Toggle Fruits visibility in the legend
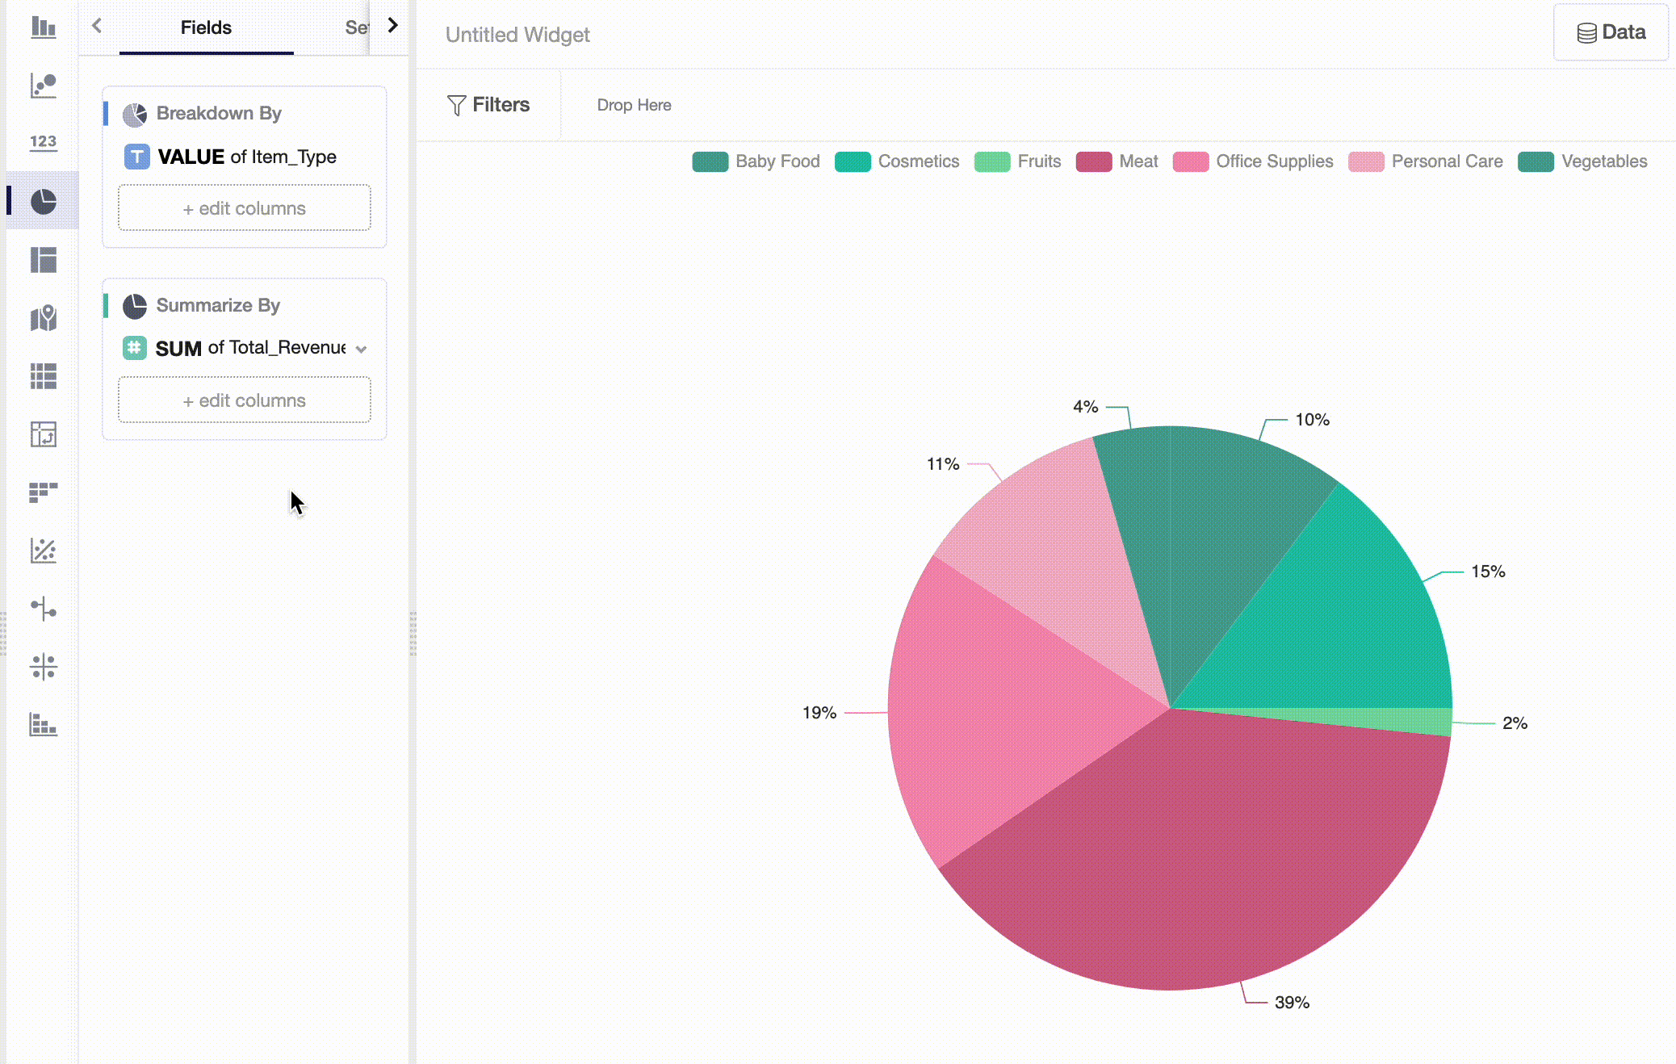The image size is (1676, 1064). pyautogui.click(x=1018, y=161)
